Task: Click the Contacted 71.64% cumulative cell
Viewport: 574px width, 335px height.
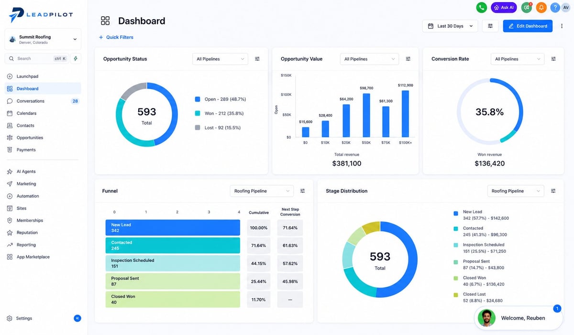Action: tap(259, 246)
